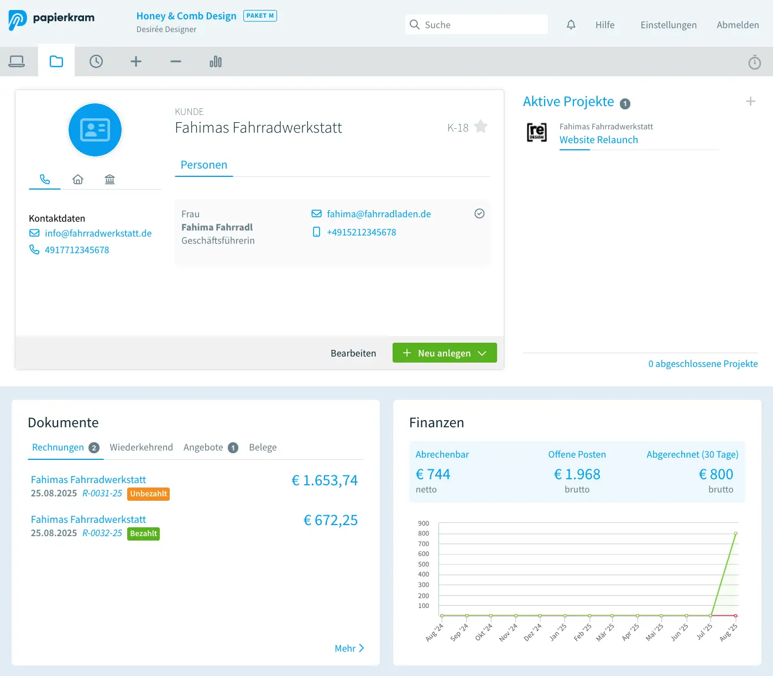Viewport: 773px width, 676px height.
Task: Click the Offene Posten € 1.968 value
Action: pyautogui.click(x=577, y=474)
